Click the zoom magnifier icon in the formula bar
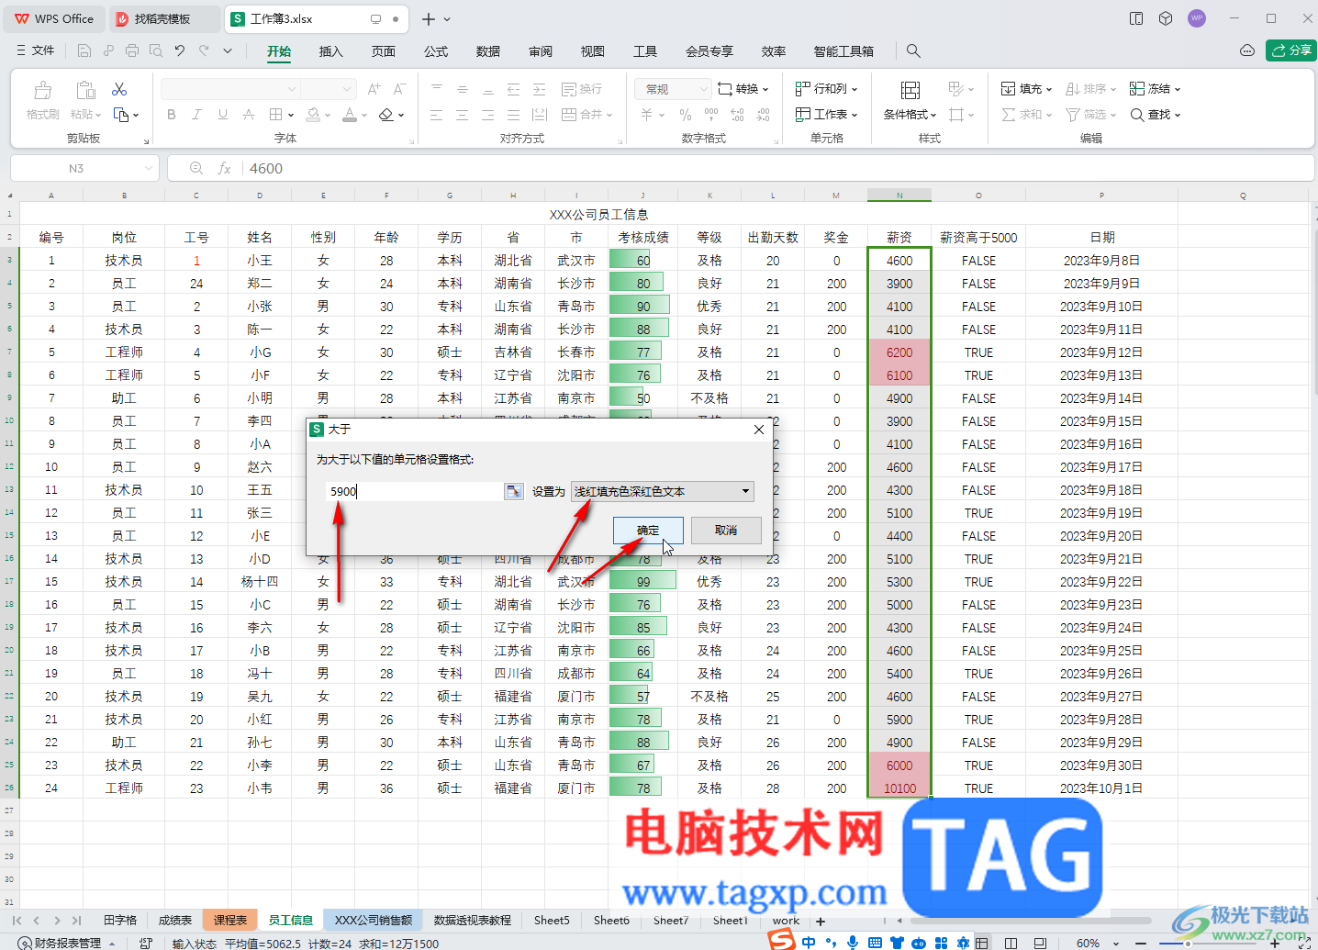Viewport: 1318px width, 950px height. pyautogui.click(x=195, y=168)
